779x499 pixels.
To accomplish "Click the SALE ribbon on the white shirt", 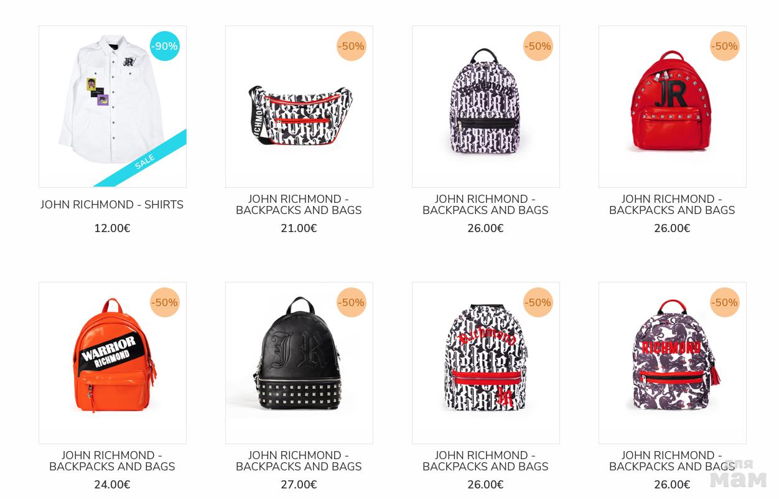I will pos(144,162).
